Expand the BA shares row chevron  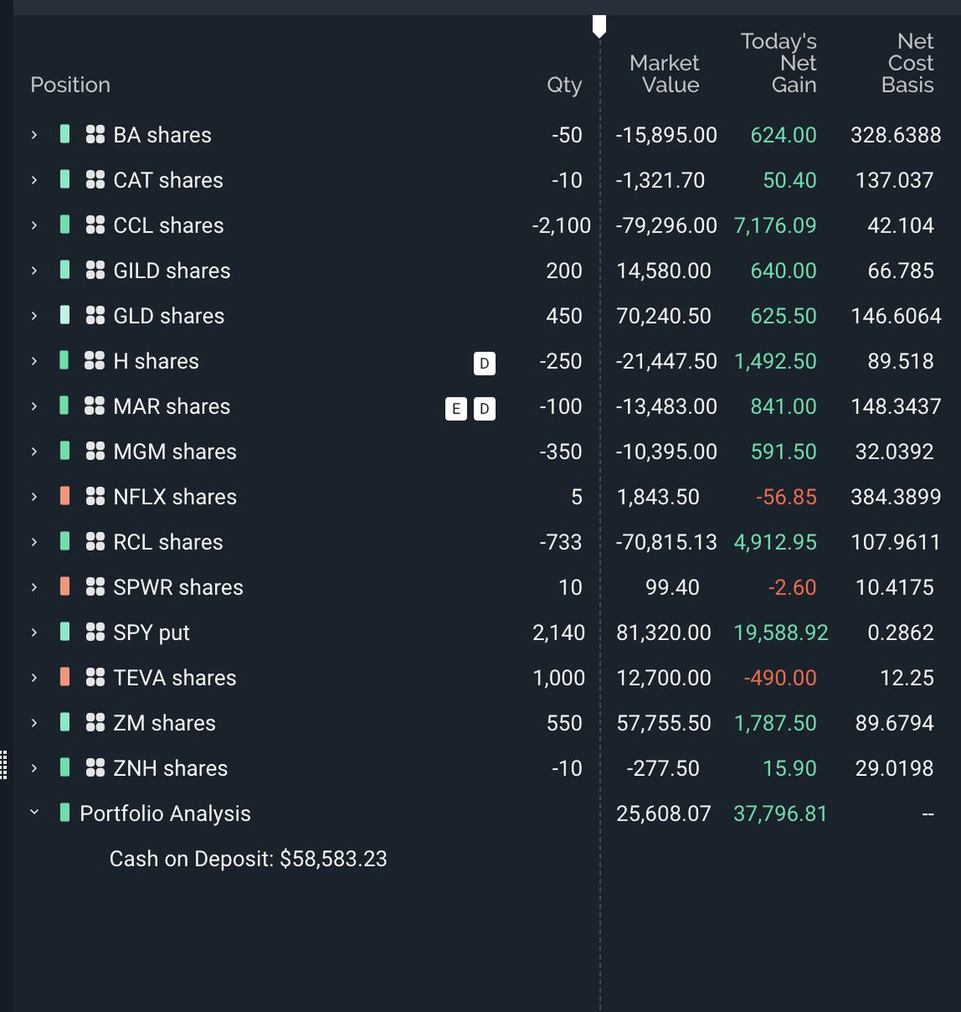34,135
